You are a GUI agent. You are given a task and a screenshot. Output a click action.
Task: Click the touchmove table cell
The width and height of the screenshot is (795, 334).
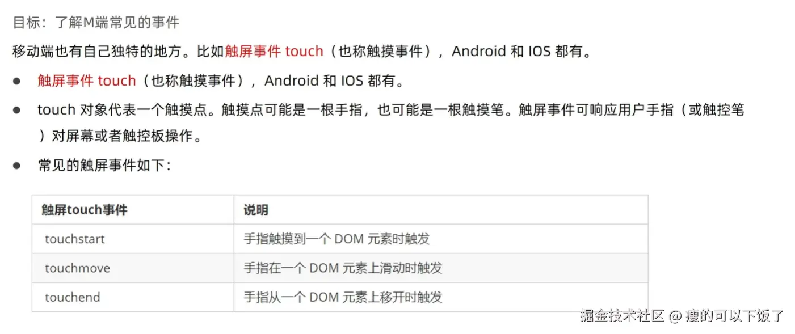coord(77,268)
